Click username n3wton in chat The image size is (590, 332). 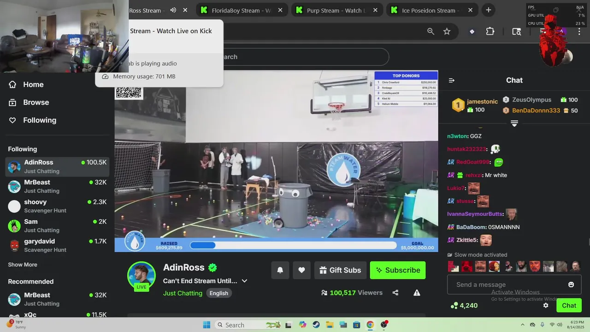457,136
